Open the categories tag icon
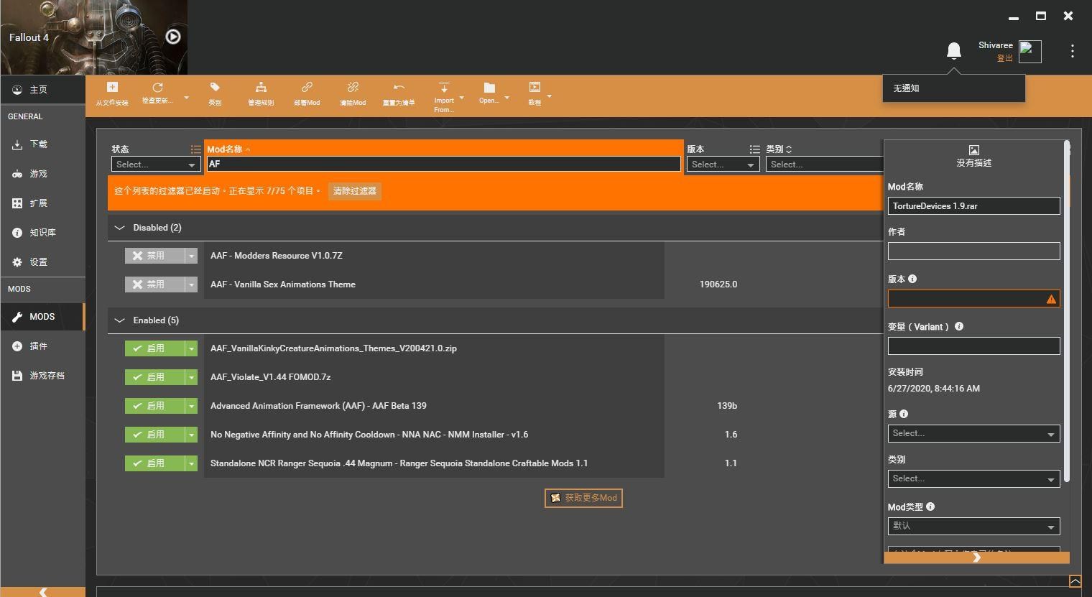 (x=215, y=87)
